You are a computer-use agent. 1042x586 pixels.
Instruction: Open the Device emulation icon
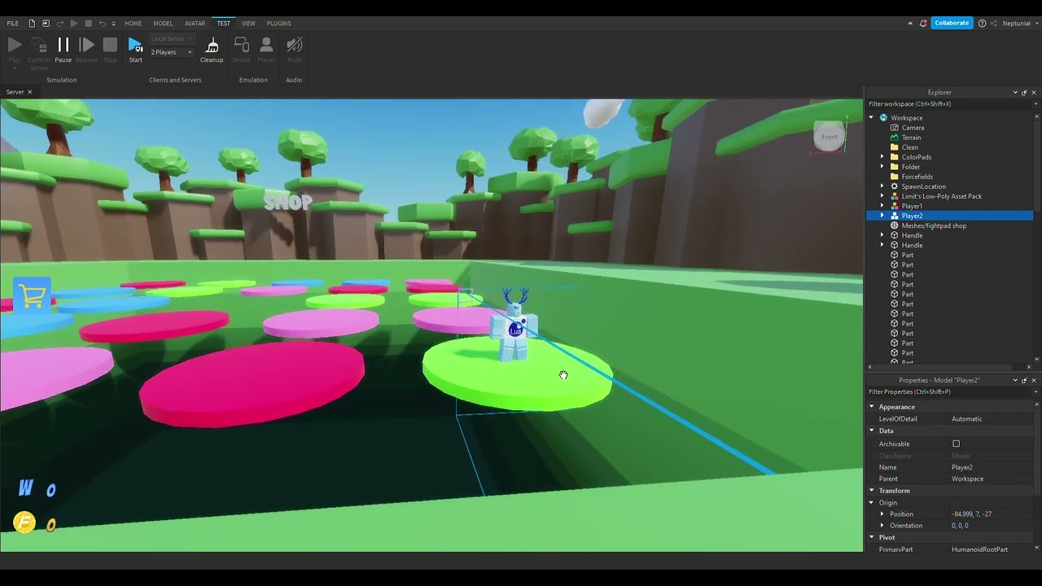point(241,45)
